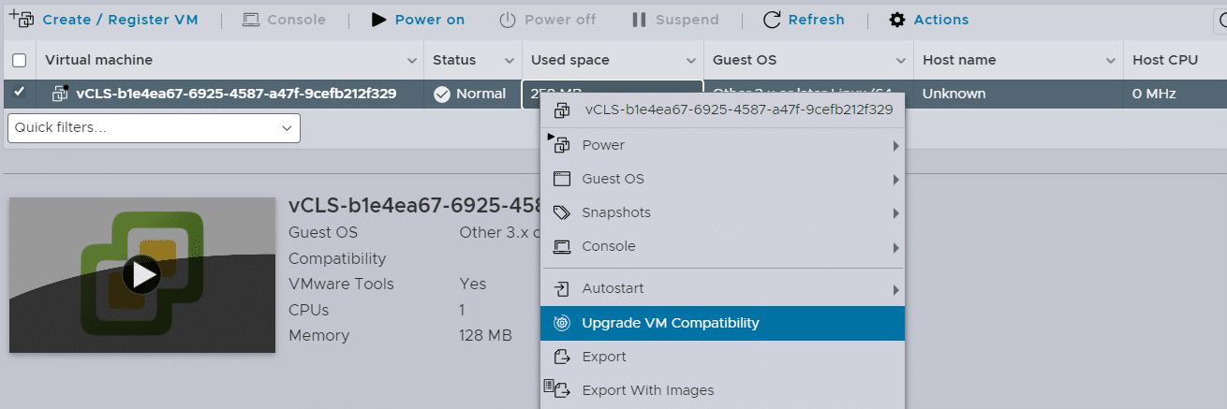Click the Power on play triangle icon
Image resolution: width=1227 pixels, height=409 pixels.
point(378,20)
